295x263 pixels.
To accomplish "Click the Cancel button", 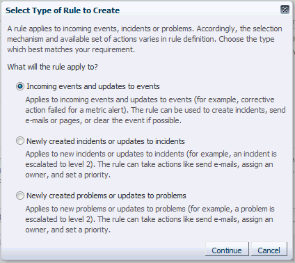I will [x=269, y=250].
